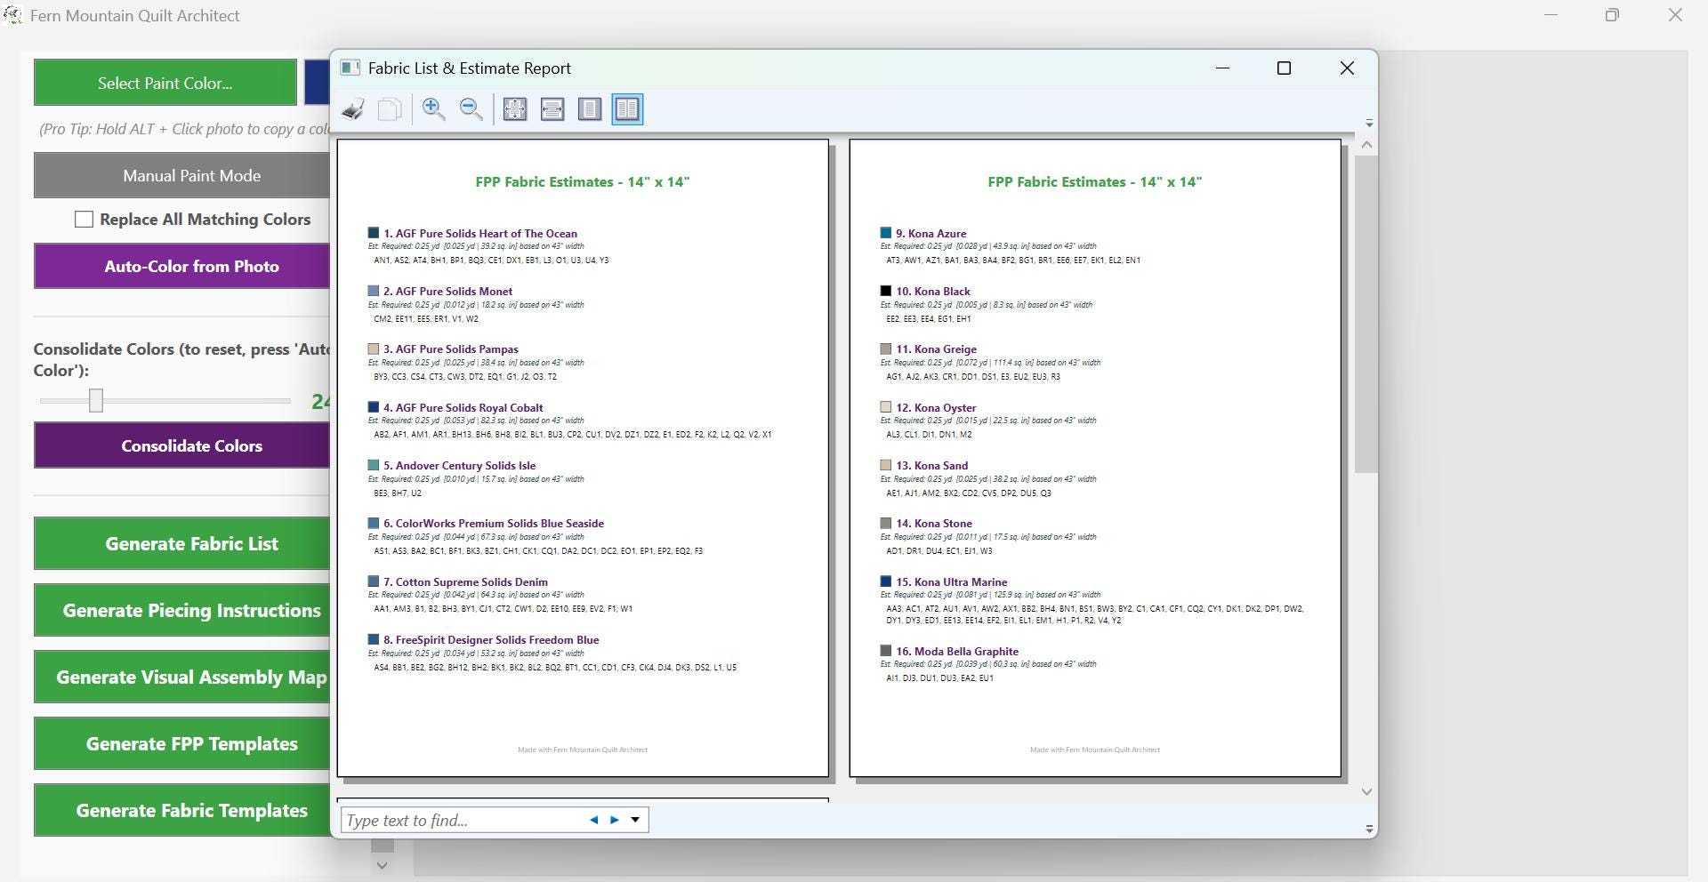Click the Type text to find field

point(463,820)
